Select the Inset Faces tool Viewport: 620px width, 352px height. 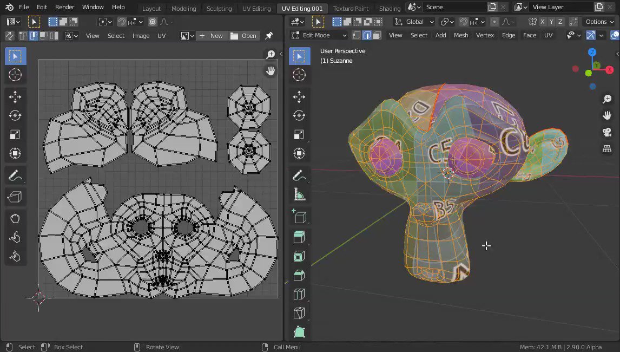point(299,256)
